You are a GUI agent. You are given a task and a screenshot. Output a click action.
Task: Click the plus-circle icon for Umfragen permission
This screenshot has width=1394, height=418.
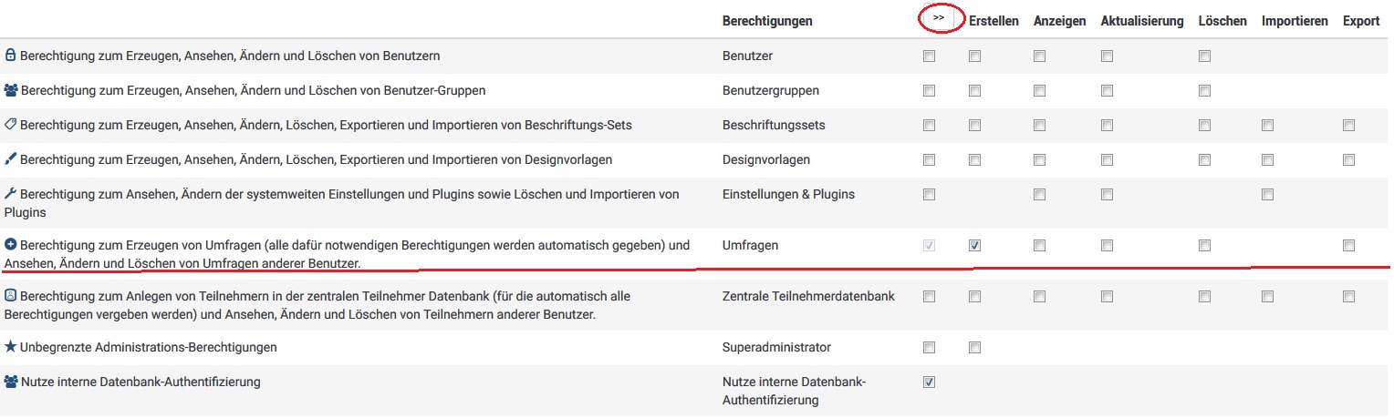[x=10, y=246]
